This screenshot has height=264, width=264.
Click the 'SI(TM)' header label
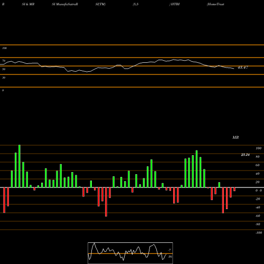100,4
